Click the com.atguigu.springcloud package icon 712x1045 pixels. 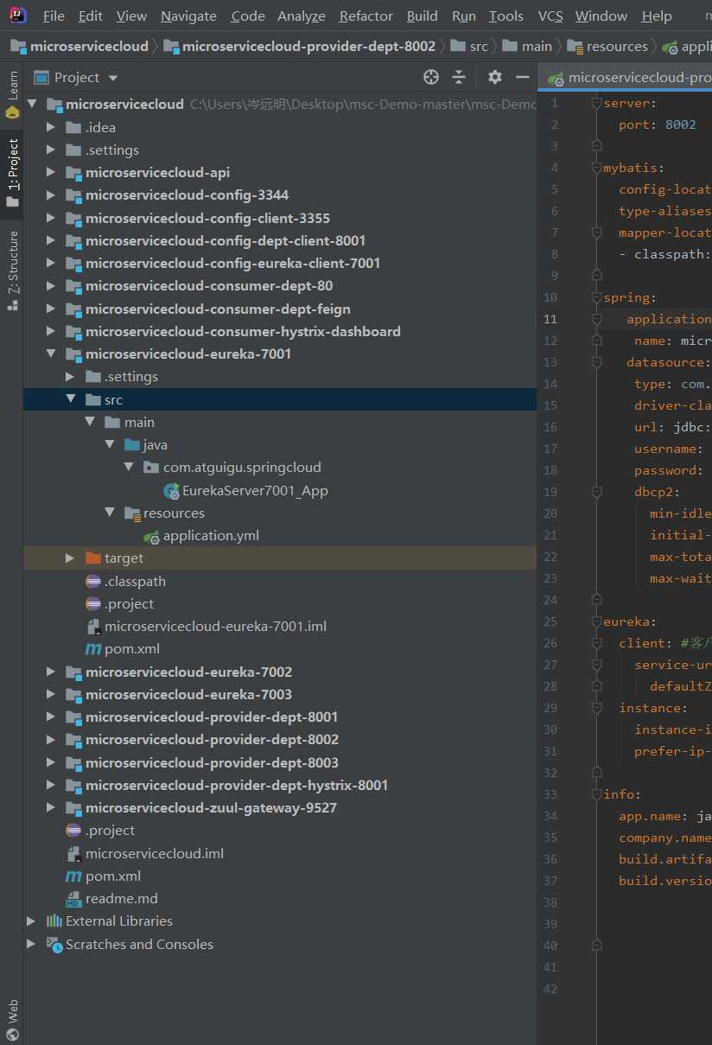point(152,468)
